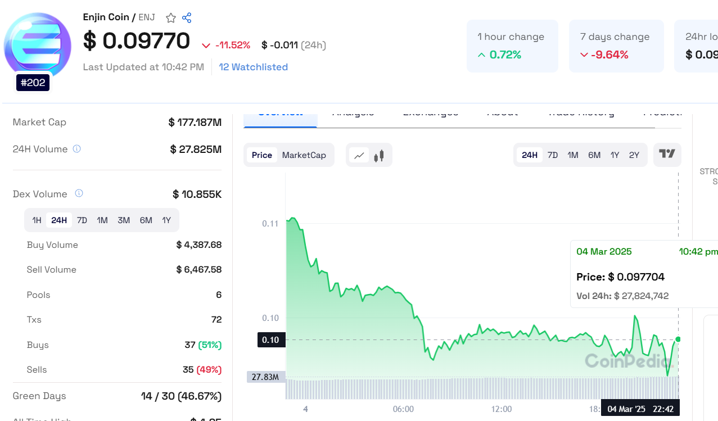Screen dimensions: 718x421
Task: Select 1H Dex Volume period
Action: pyautogui.click(x=37, y=220)
